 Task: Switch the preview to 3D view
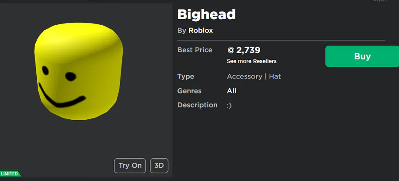click(159, 165)
